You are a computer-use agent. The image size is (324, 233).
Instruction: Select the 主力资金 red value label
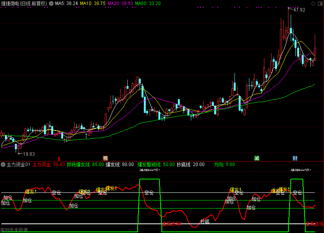(x=49, y=165)
